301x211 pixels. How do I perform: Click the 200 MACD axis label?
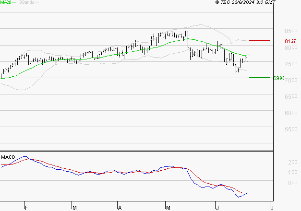tap(293, 162)
